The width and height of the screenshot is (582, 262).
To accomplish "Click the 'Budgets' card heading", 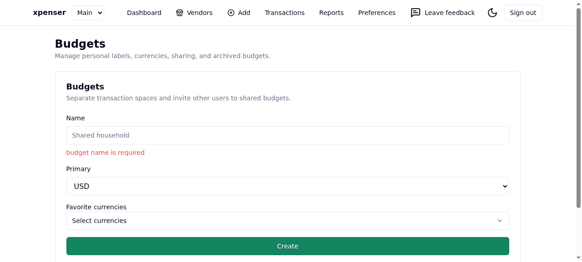I will (x=85, y=87).
